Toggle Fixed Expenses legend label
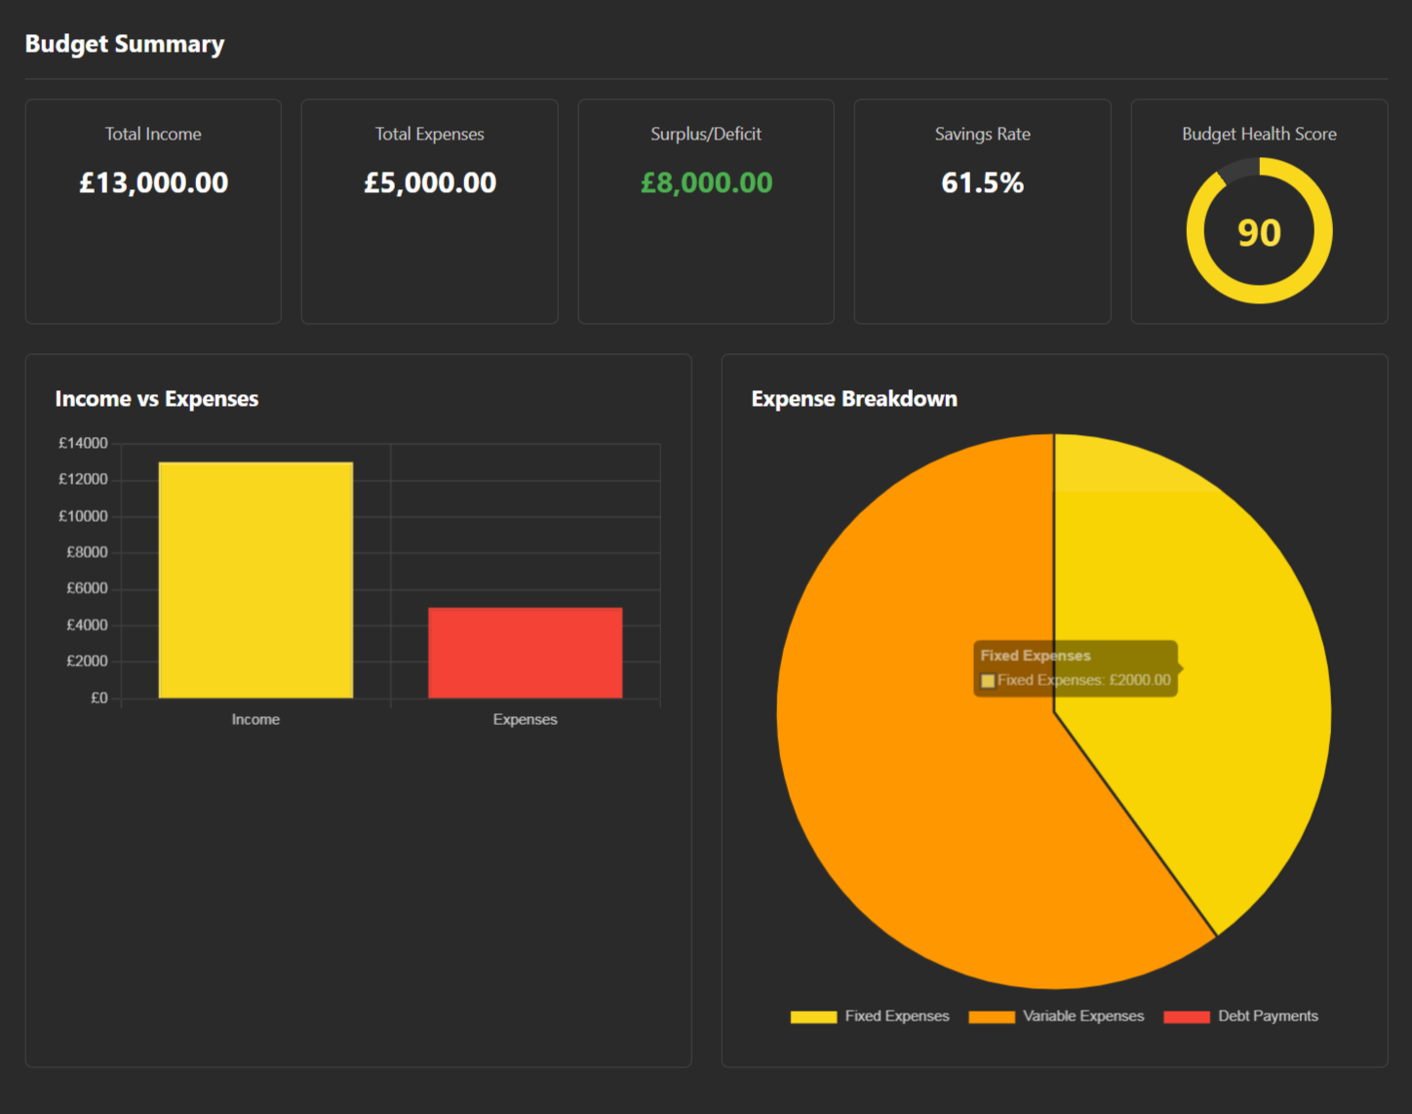Image resolution: width=1412 pixels, height=1114 pixels. pos(896,1016)
